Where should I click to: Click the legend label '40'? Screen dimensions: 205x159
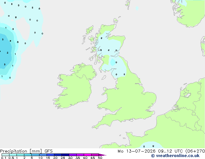coord(85,158)
